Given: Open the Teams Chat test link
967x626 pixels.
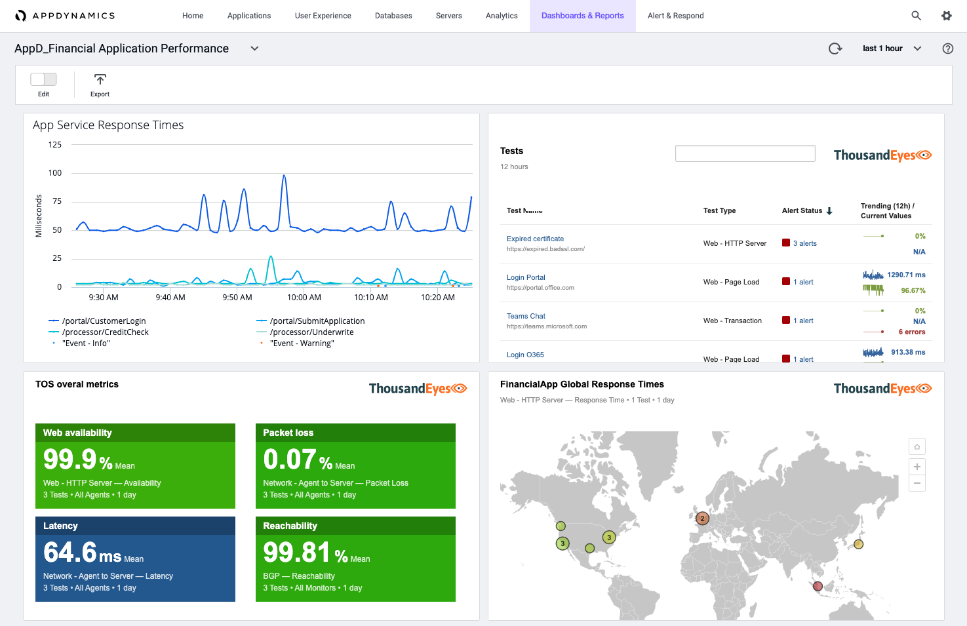Looking at the screenshot, I should pyautogui.click(x=526, y=316).
